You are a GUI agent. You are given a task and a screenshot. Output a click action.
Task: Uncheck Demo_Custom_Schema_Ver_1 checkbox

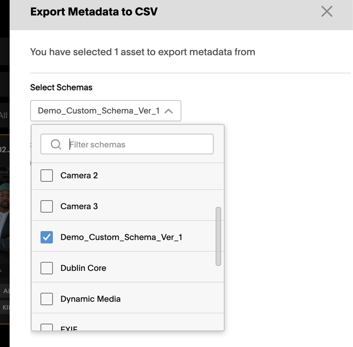[x=47, y=237]
